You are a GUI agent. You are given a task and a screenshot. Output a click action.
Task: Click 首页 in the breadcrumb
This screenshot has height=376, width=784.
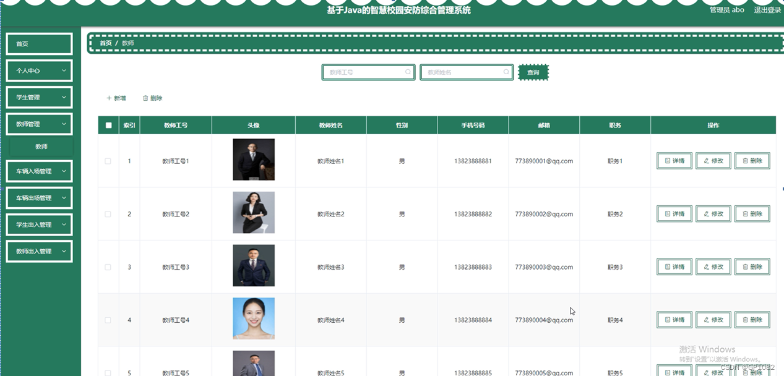coord(106,43)
